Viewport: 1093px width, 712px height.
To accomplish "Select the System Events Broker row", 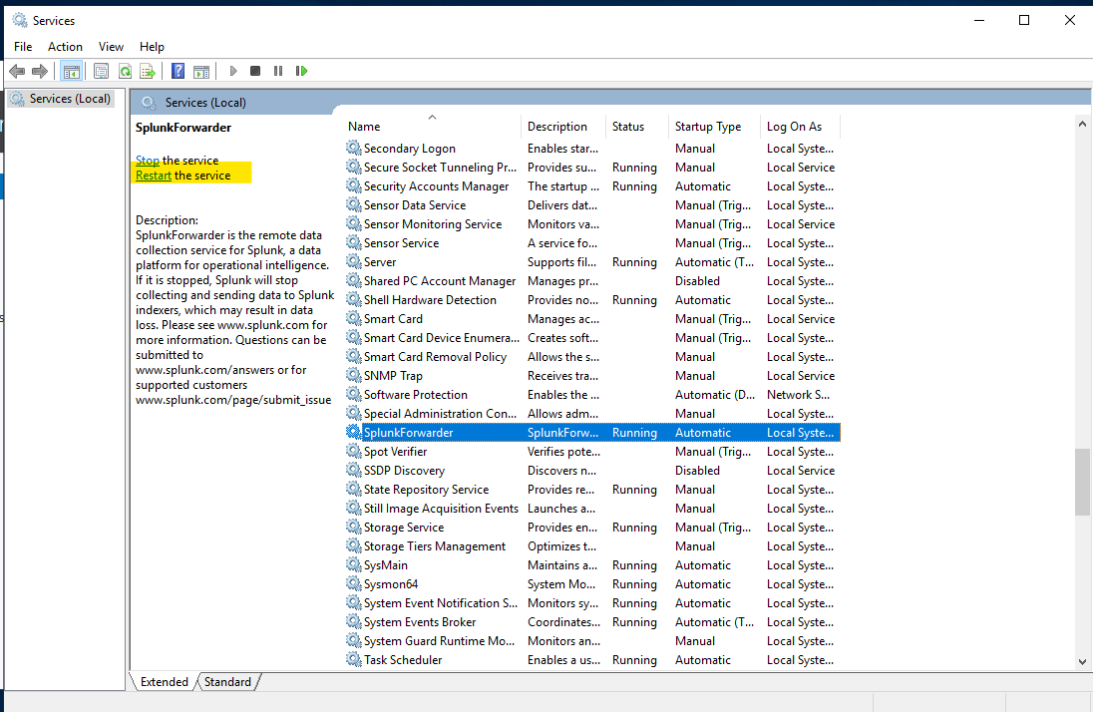I will (592, 622).
